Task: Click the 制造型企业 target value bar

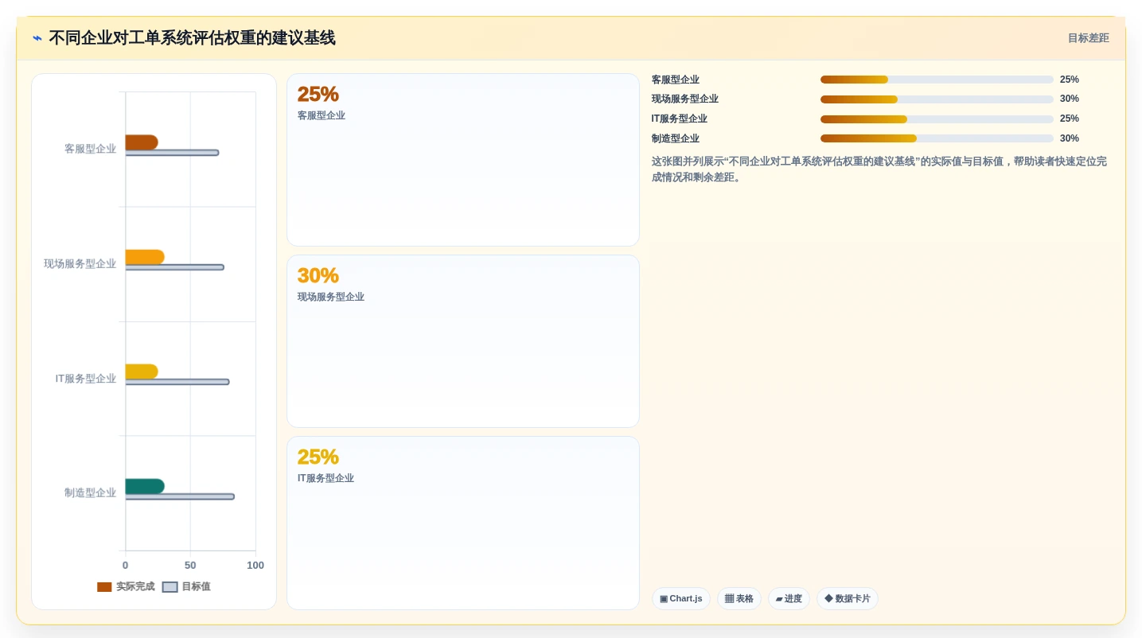Action: 180,496
